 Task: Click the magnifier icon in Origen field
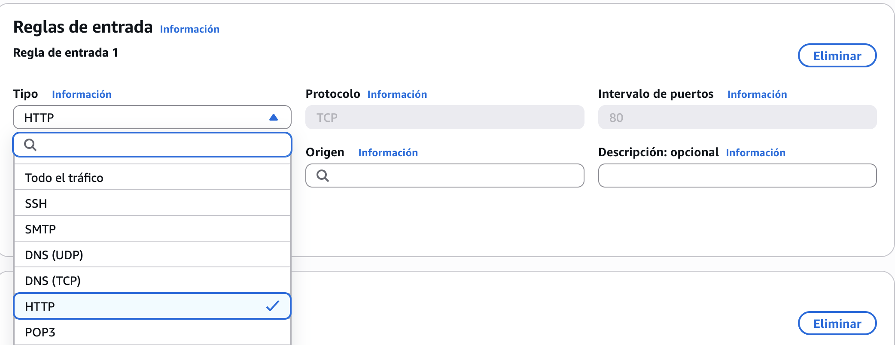(x=323, y=176)
